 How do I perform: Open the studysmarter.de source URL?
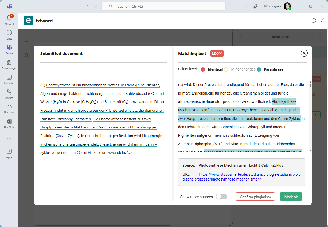(x=241, y=177)
